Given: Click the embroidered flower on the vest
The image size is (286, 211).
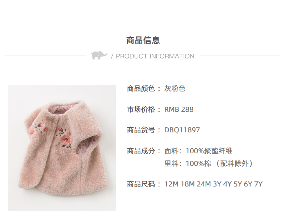Looking at the screenshot, I should click(x=66, y=139).
